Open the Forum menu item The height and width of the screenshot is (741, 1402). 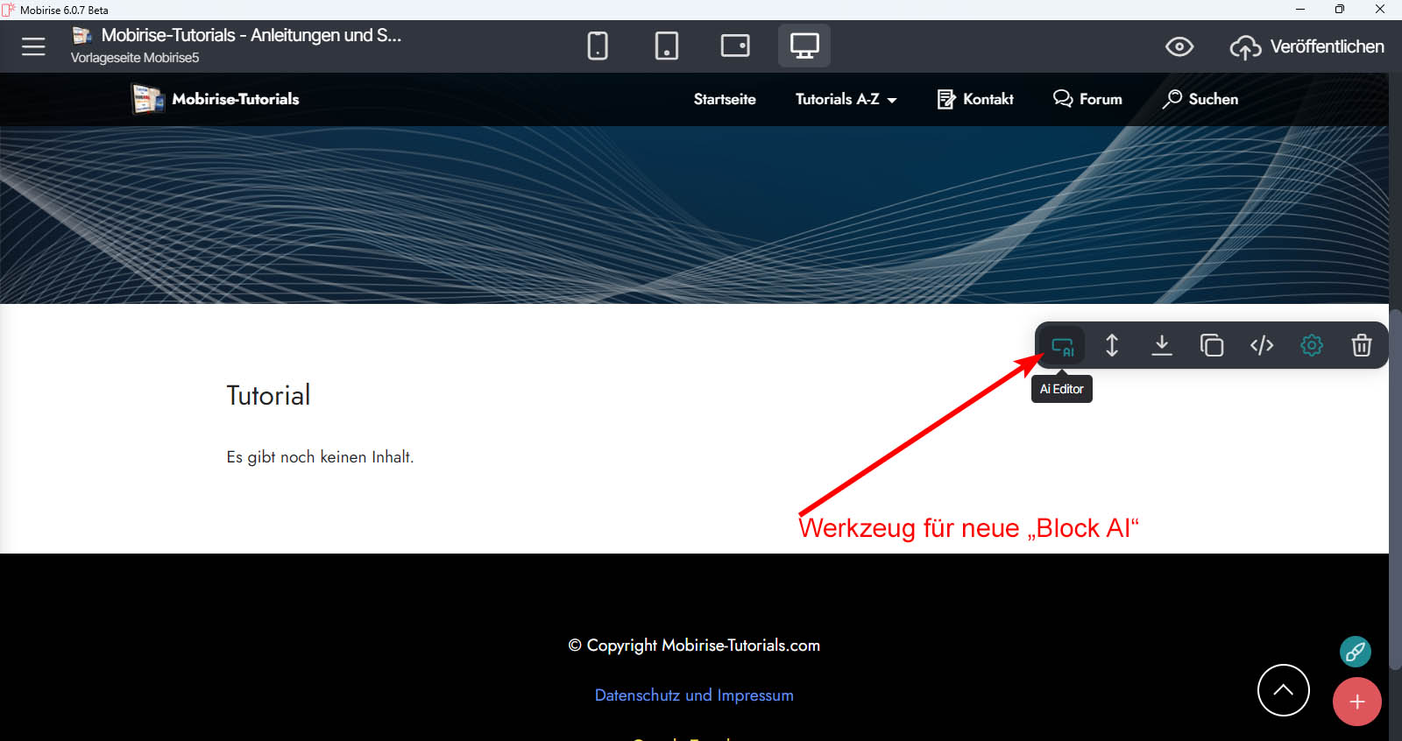(x=1087, y=99)
